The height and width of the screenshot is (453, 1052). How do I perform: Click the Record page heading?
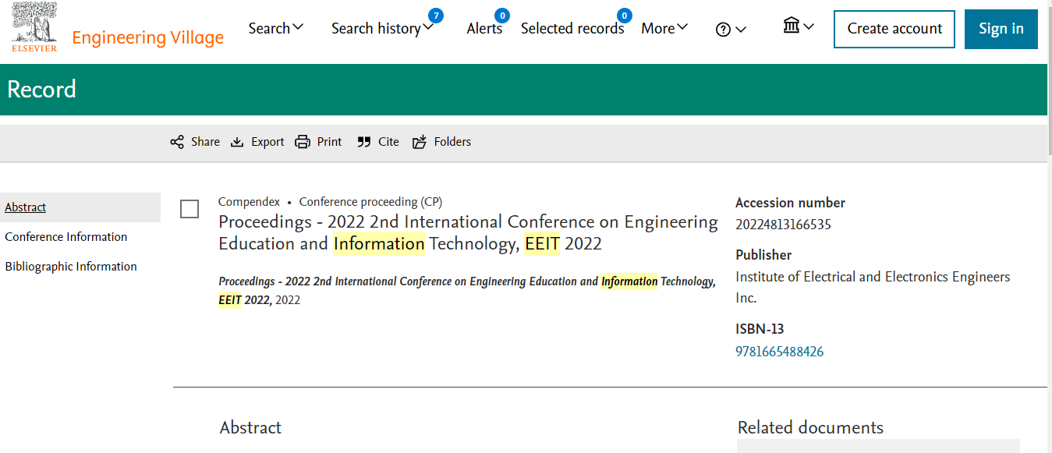click(41, 90)
